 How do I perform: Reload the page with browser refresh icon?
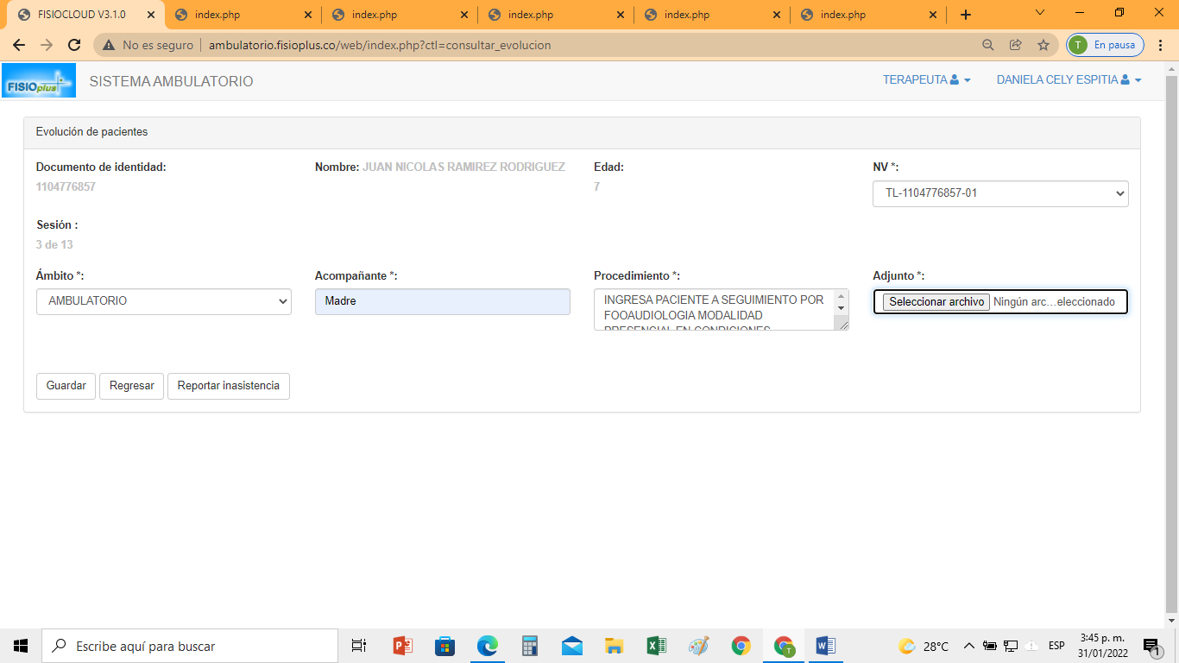pos(74,45)
